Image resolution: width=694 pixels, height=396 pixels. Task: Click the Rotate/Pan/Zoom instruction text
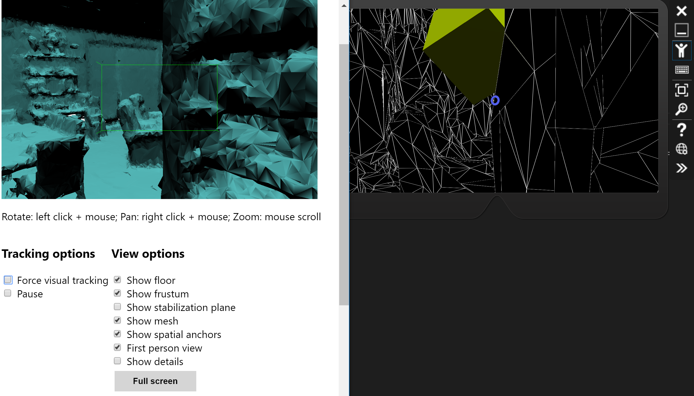coord(161,217)
